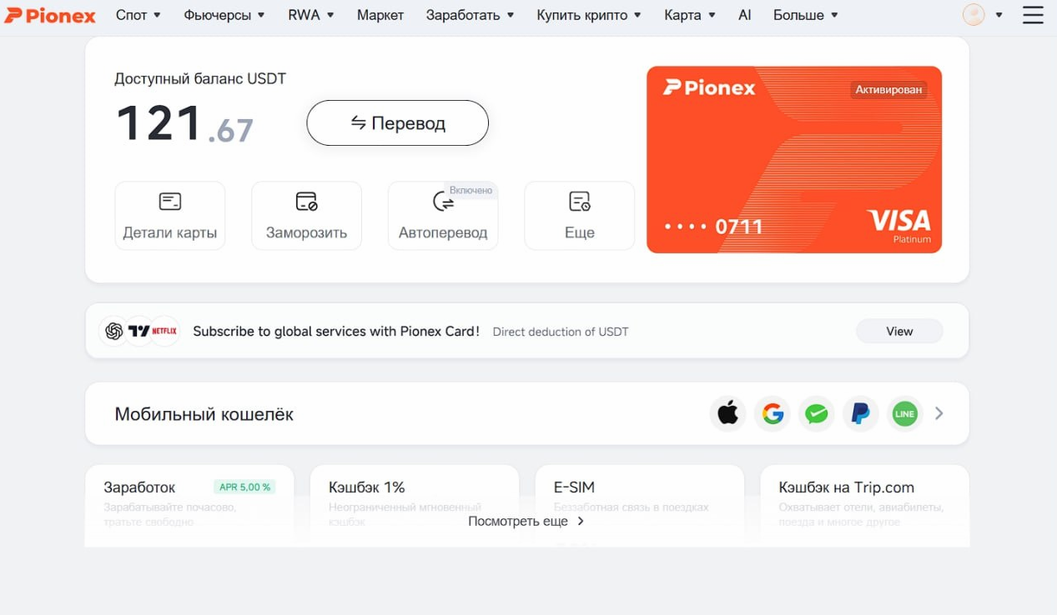Select the Apple Pay wallet icon

click(x=728, y=413)
